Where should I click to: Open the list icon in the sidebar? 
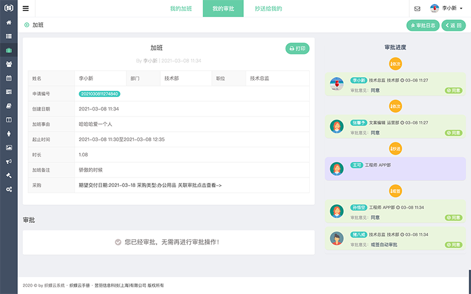[x=9, y=36]
